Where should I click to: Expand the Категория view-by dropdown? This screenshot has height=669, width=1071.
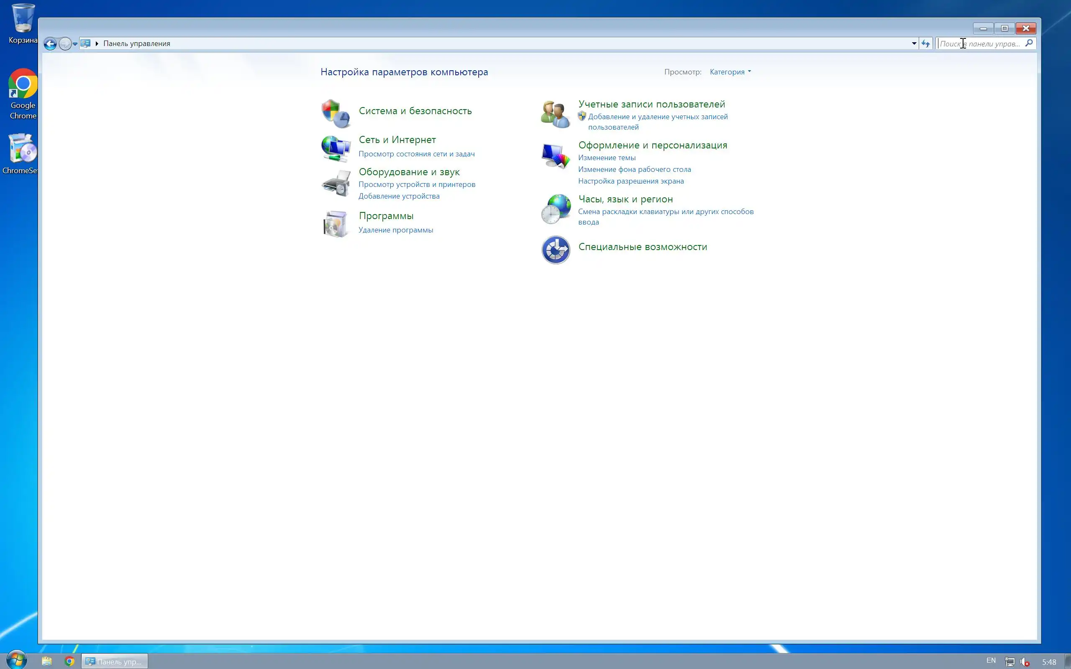tap(730, 71)
